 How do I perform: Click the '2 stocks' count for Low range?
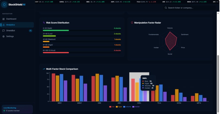coord(117,34)
